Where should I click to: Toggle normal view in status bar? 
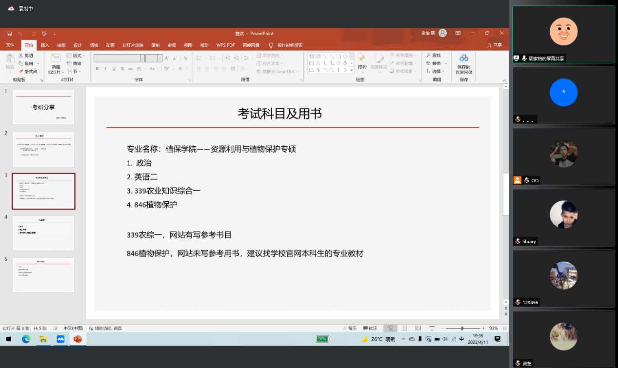390,328
